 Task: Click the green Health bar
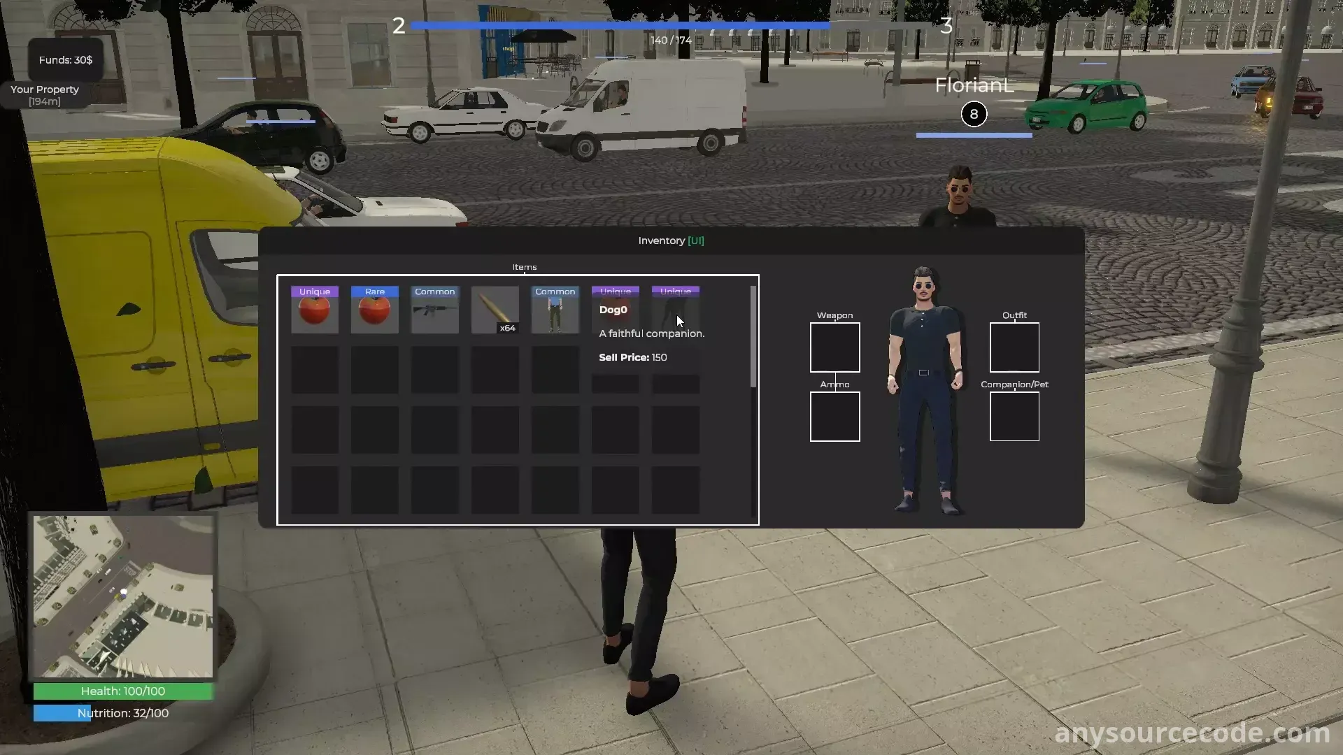(123, 691)
